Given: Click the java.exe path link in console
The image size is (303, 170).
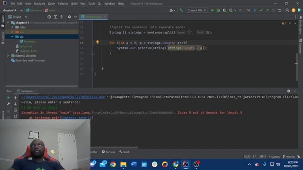Looking at the screenshot, I should click(63, 97).
